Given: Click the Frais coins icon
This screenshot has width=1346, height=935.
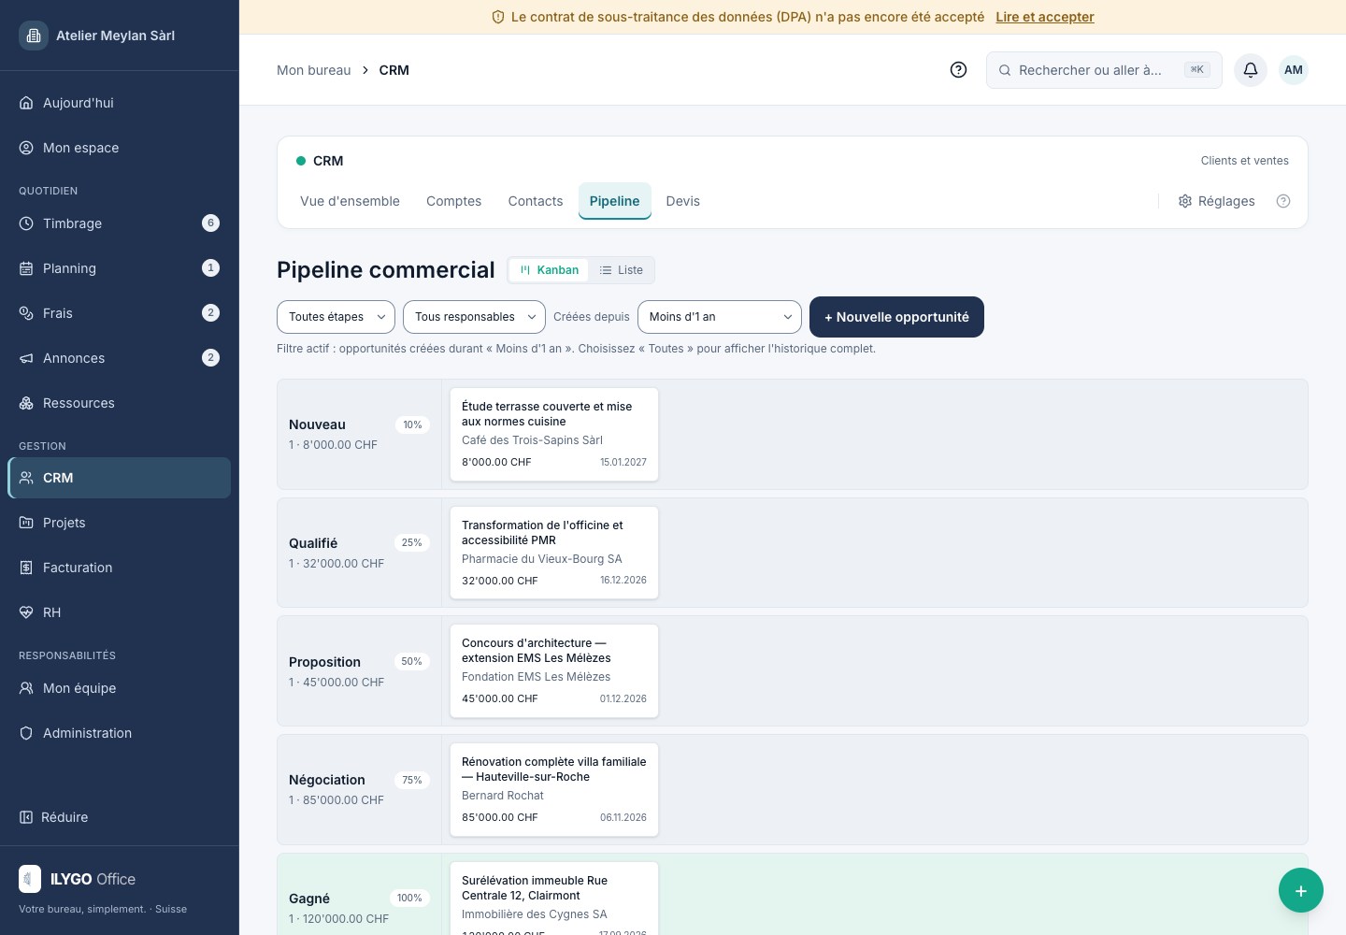Looking at the screenshot, I should point(26,313).
